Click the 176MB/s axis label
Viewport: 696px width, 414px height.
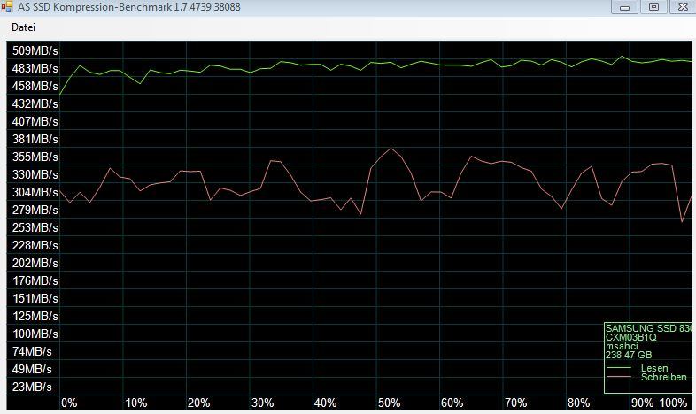(35, 280)
